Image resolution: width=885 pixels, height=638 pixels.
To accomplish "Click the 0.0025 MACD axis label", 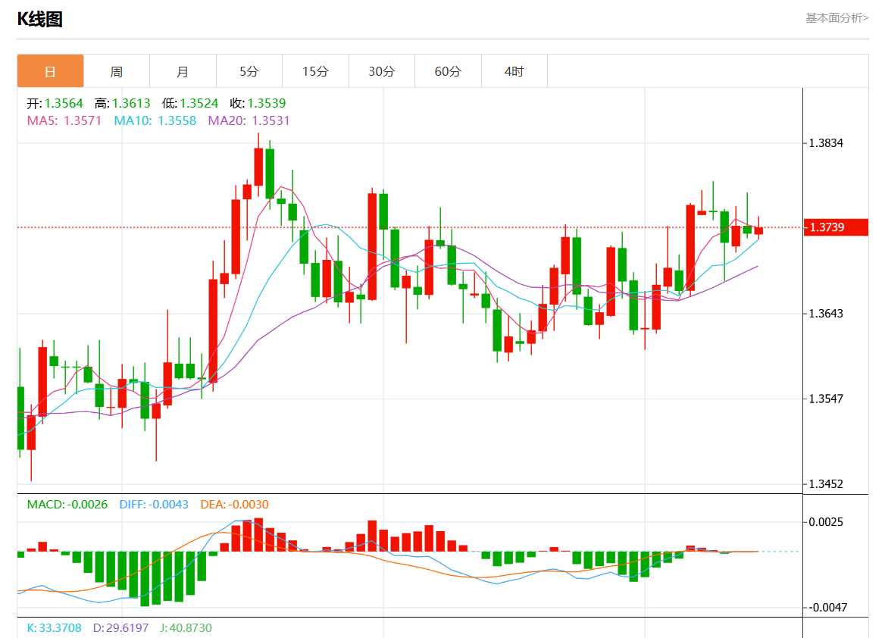I will point(826,522).
